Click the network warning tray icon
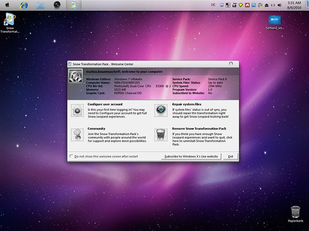 pyautogui.click(x=260, y=5)
